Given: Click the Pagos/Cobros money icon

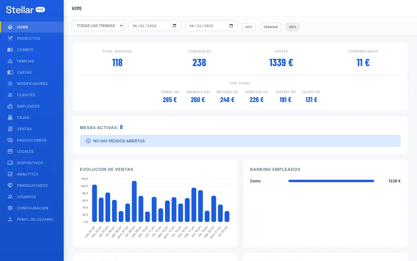Looking at the screenshot, I should click(10, 140).
